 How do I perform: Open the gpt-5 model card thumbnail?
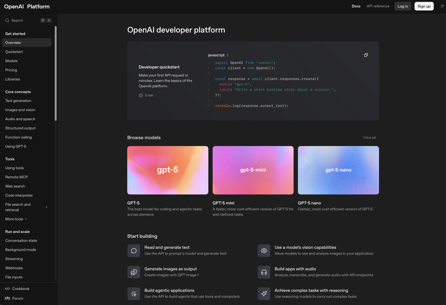point(168,170)
